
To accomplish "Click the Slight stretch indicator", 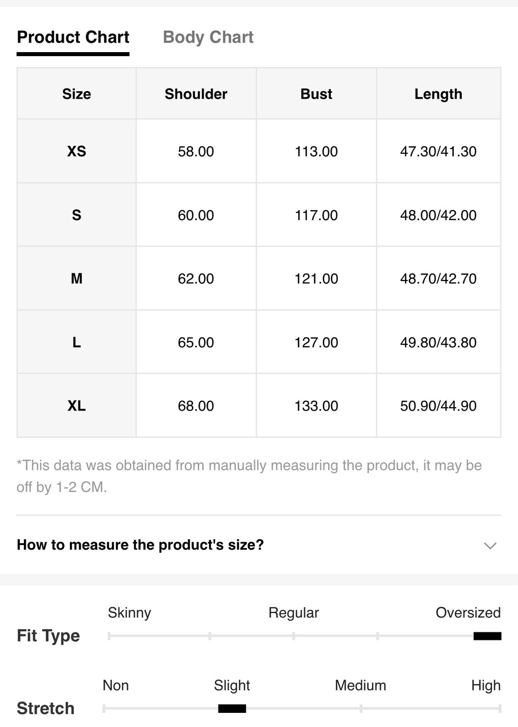I will (232, 708).
